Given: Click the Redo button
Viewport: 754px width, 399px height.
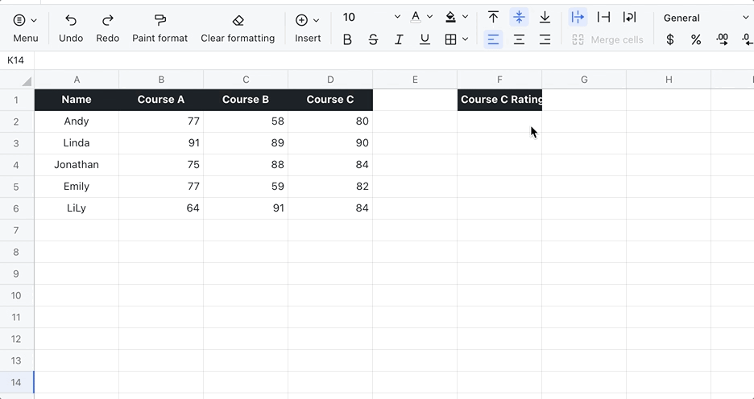Looking at the screenshot, I should [x=107, y=27].
